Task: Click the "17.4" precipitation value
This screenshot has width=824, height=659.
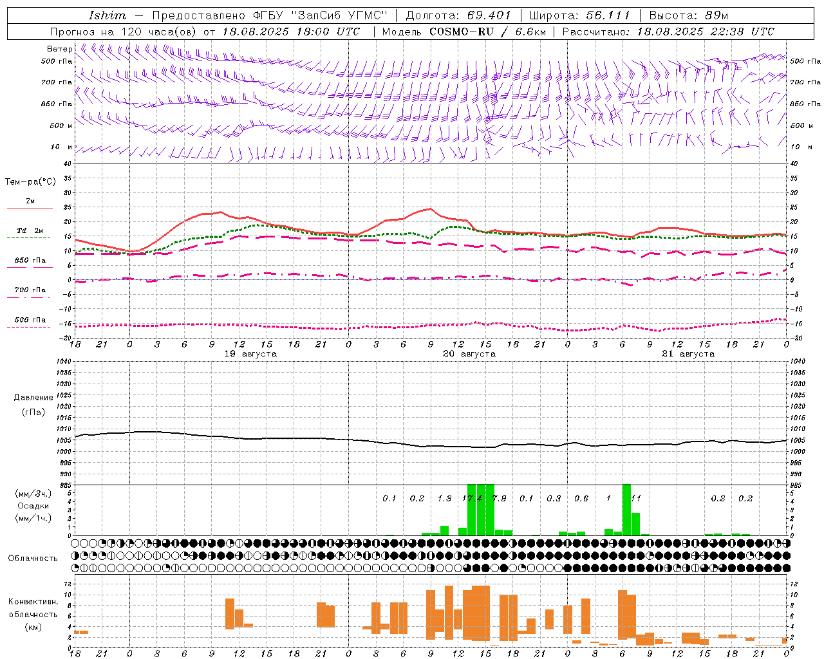Action: (x=472, y=498)
